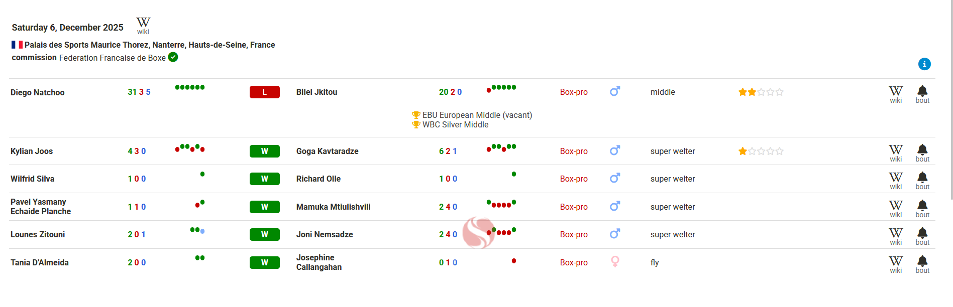Viewport: 953px width, 307px height.
Task: Click the female gender icon in fly bout
Action: [x=615, y=262]
